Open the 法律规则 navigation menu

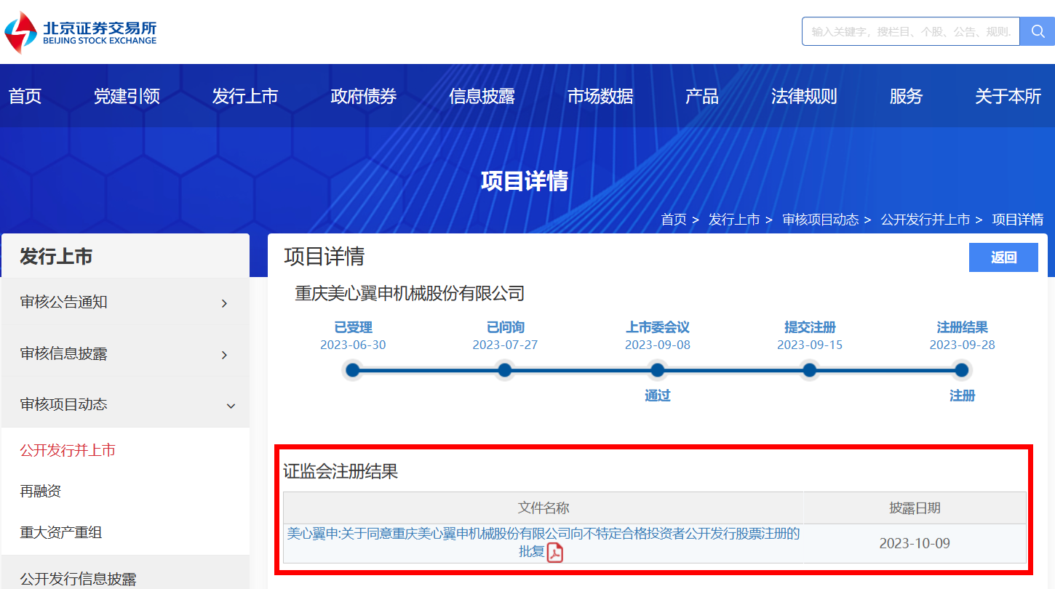pos(804,96)
